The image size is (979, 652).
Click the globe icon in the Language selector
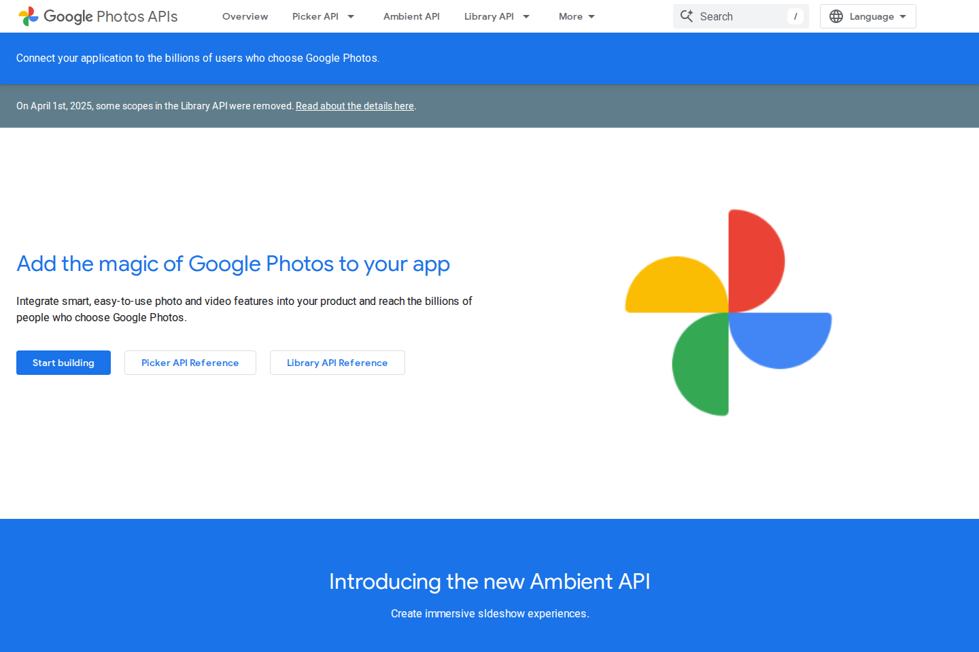(836, 16)
